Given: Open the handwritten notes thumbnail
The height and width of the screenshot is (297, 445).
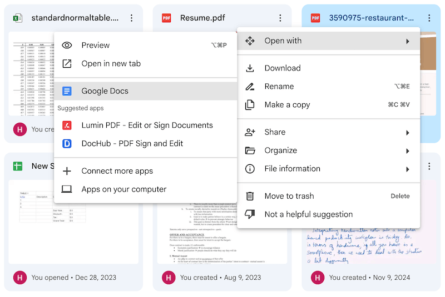Looking at the screenshot, I should [x=371, y=246].
